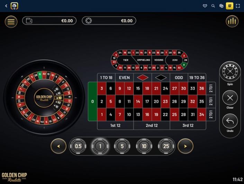Bet on TIER racetrack section
Viewport: 244px width, 184px height.
pos(126,60)
